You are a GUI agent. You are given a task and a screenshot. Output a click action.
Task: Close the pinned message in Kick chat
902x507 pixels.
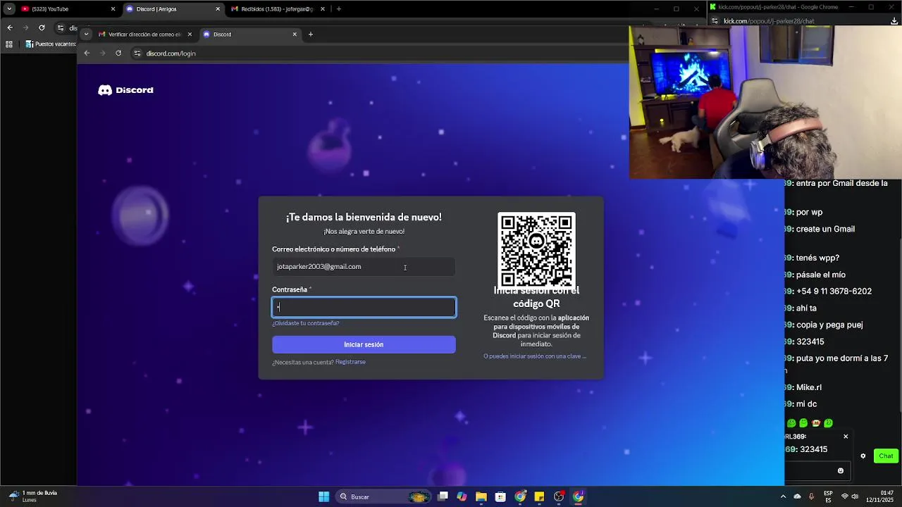[846, 437]
